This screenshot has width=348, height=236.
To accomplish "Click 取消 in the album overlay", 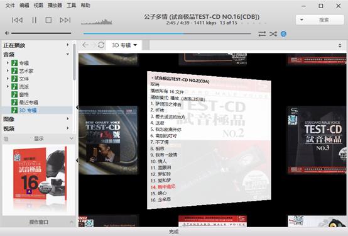I will pos(155,84).
